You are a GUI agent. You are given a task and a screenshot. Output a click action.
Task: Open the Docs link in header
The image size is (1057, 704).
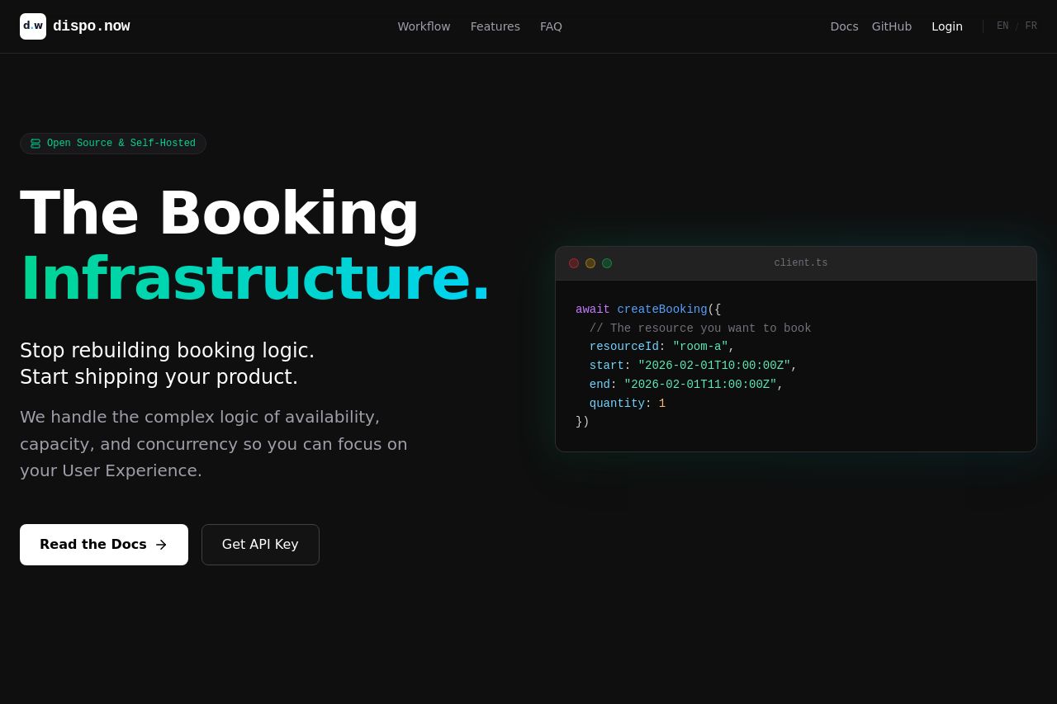pyautogui.click(x=844, y=26)
